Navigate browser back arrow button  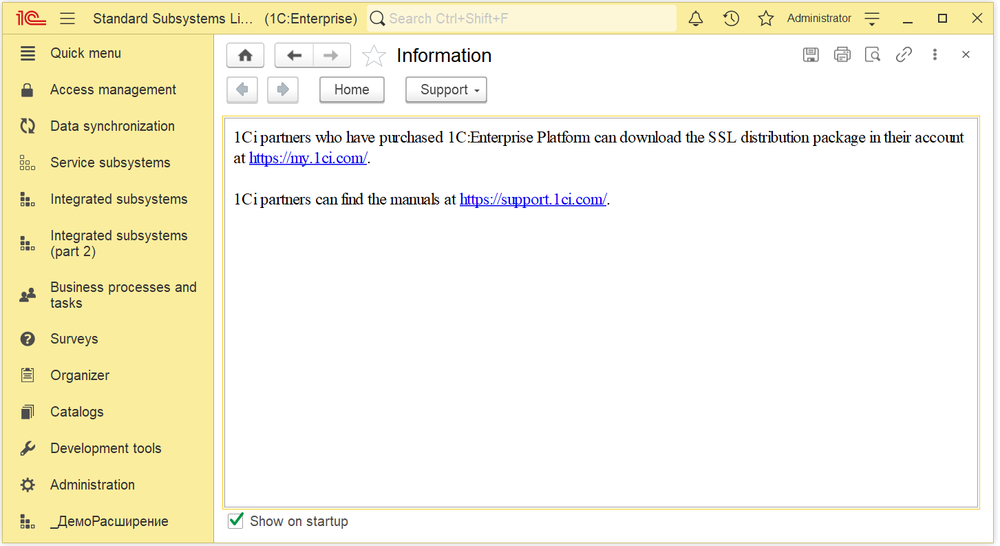pos(242,90)
